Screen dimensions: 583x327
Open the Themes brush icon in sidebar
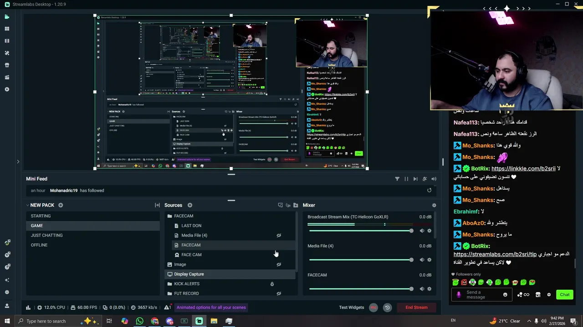click(x=7, y=53)
